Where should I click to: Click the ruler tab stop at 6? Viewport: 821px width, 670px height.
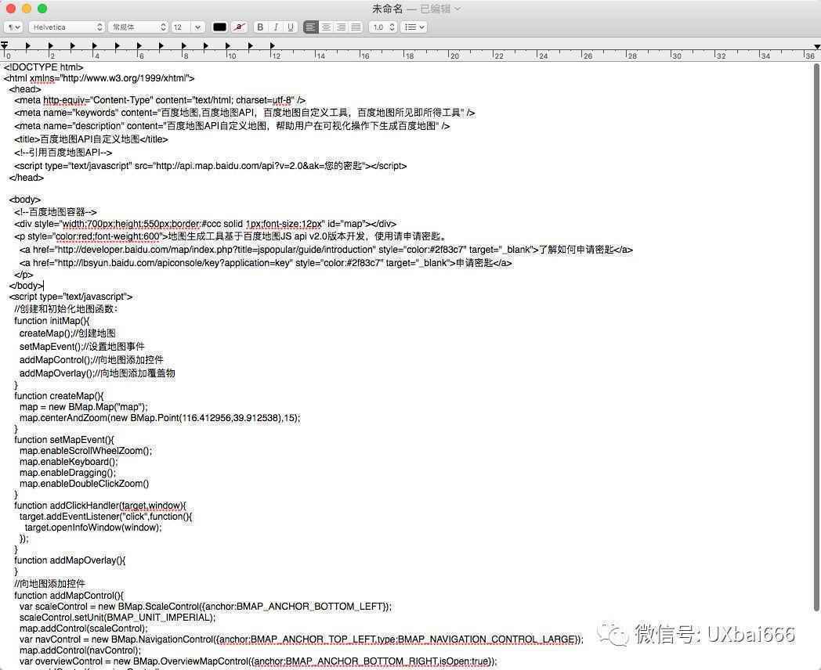point(139,46)
